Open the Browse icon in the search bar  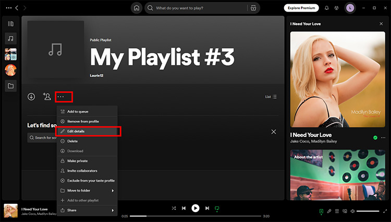(x=253, y=8)
